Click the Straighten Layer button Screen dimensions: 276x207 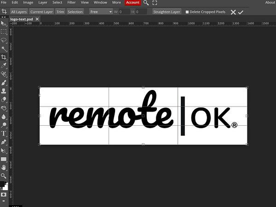point(167,12)
